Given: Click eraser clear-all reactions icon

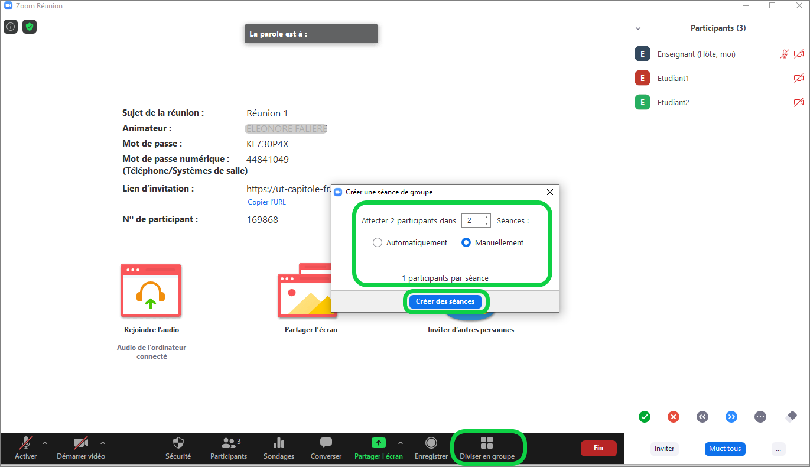Looking at the screenshot, I should (791, 416).
